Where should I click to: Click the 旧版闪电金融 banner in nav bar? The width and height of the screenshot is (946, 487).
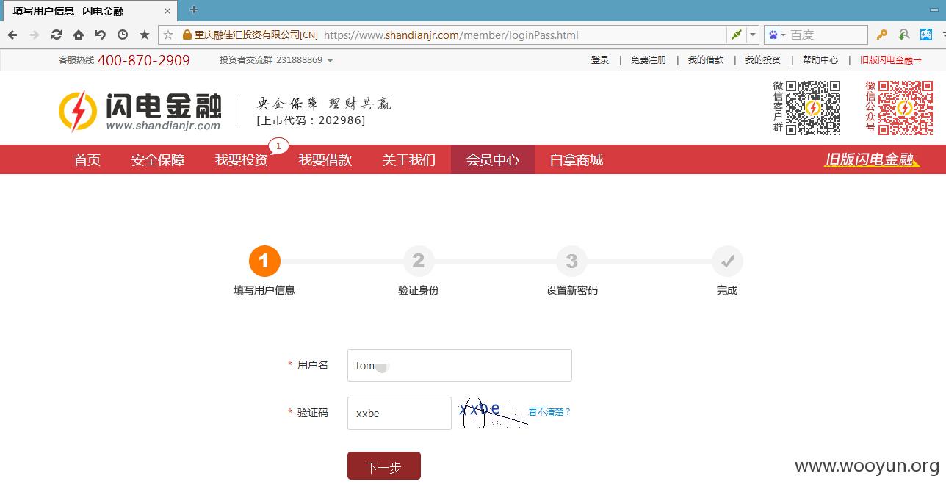(872, 159)
